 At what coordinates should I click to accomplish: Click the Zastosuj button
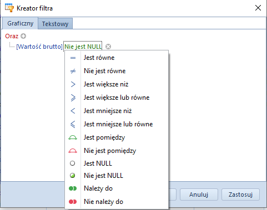click(240, 194)
